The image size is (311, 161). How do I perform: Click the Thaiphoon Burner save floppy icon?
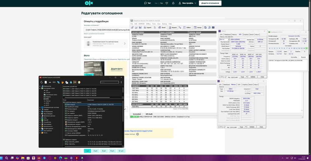(140, 28)
